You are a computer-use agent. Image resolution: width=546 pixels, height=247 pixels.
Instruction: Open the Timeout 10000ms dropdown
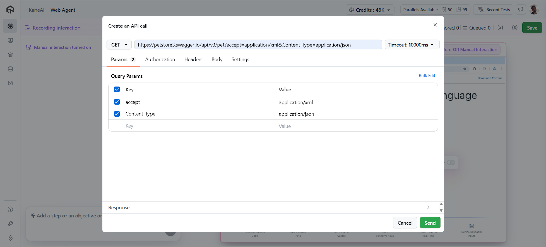point(412,45)
